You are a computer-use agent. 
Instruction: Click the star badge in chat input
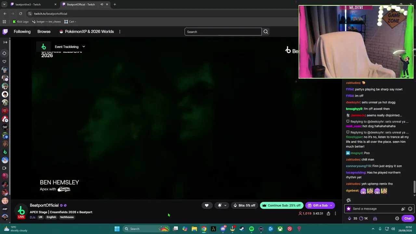coord(349,209)
